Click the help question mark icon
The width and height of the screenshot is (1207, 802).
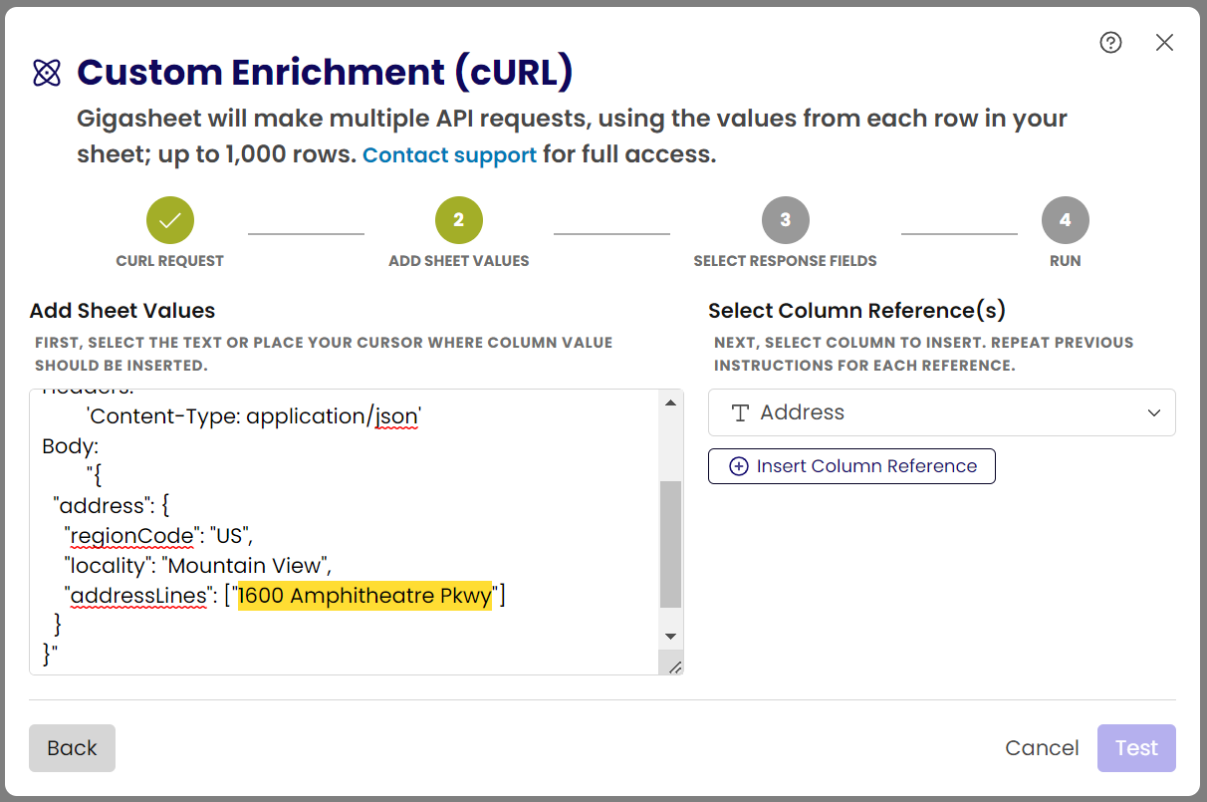pyautogui.click(x=1110, y=42)
